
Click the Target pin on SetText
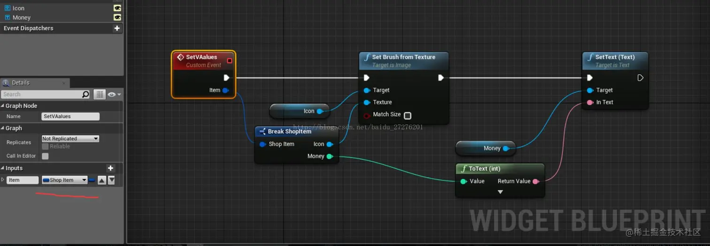590,90
